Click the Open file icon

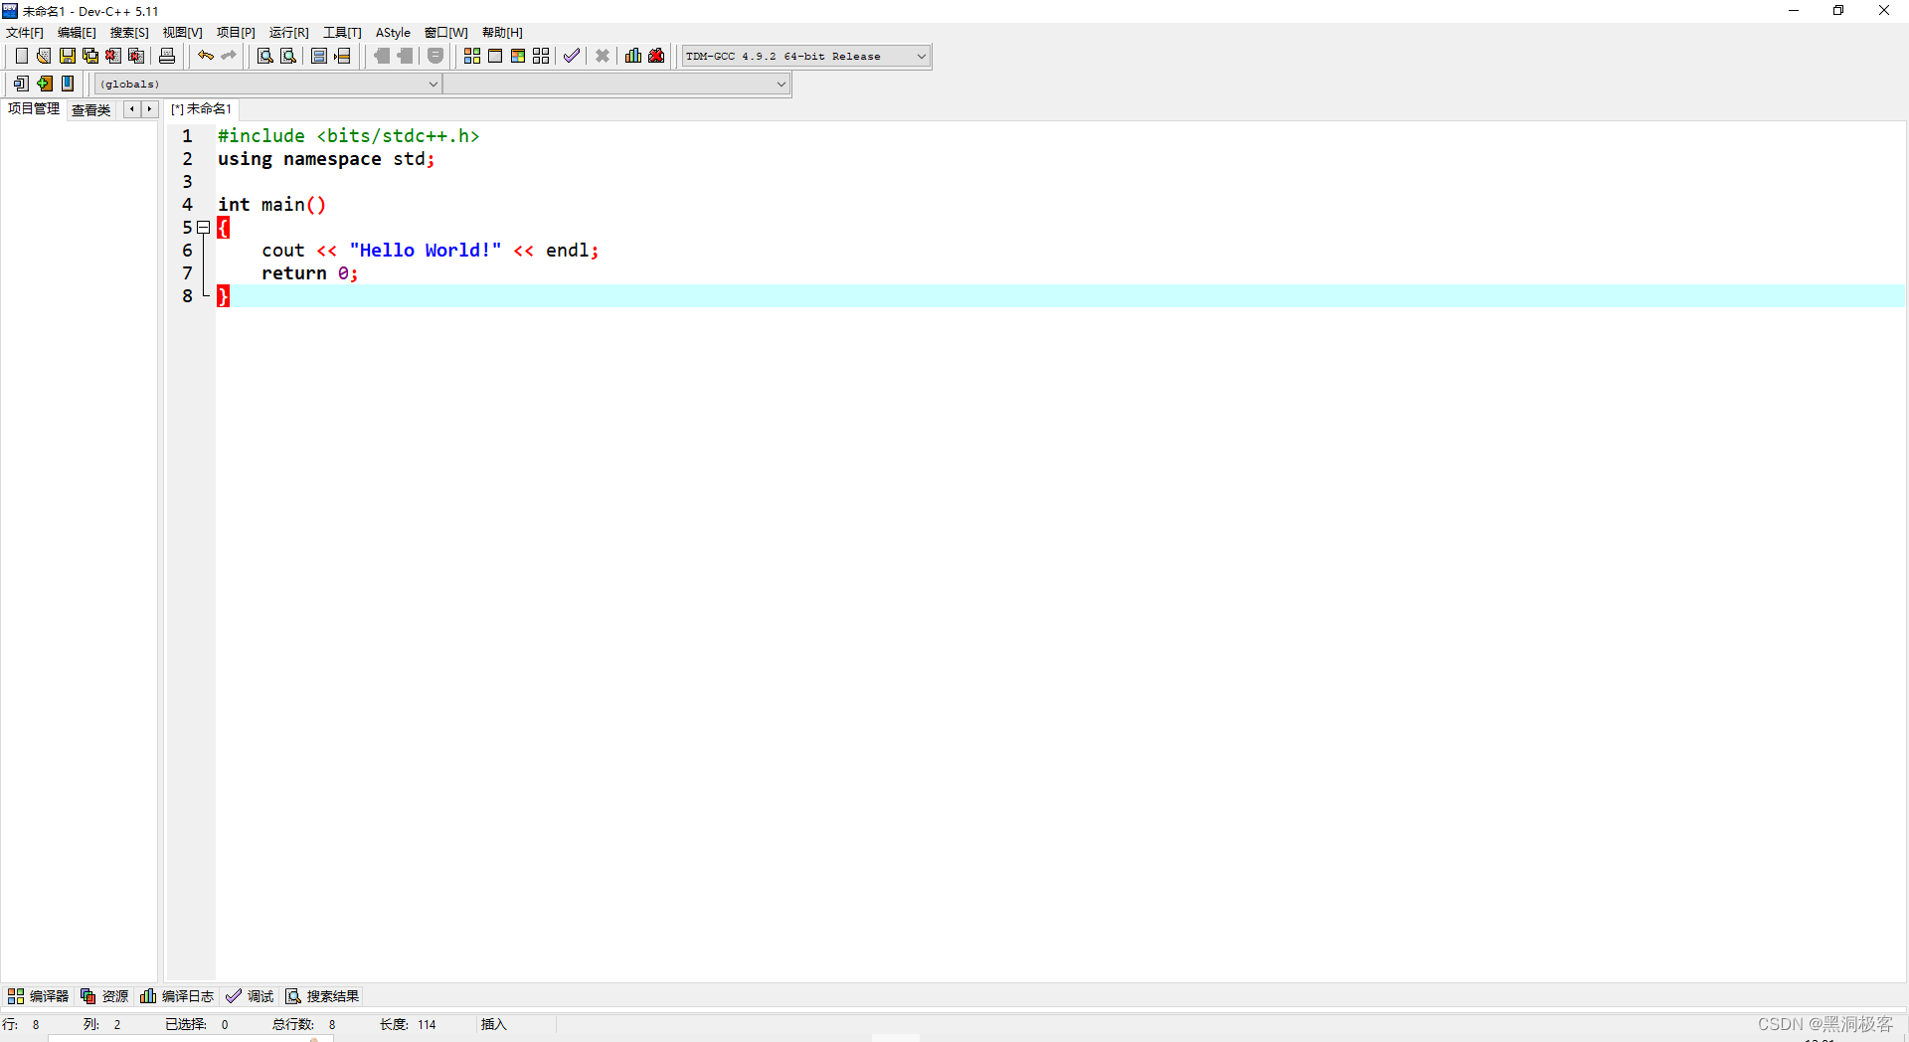(x=44, y=56)
